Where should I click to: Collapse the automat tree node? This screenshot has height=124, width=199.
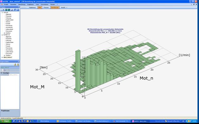[2, 12]
